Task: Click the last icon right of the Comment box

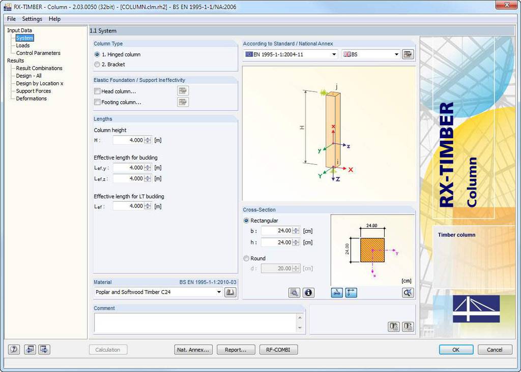Action: click(408, 327)
